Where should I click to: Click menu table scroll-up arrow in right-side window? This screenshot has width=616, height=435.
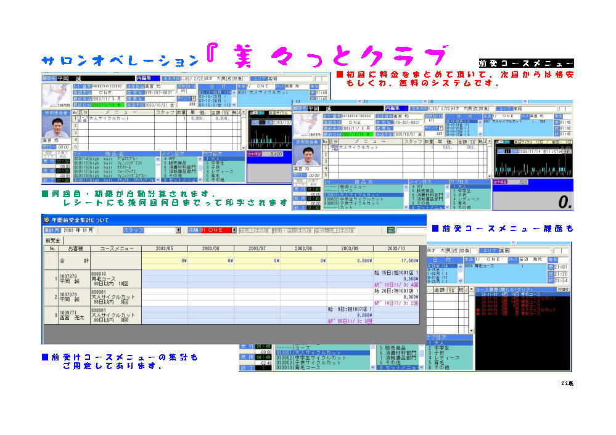[x=489, y=142]
